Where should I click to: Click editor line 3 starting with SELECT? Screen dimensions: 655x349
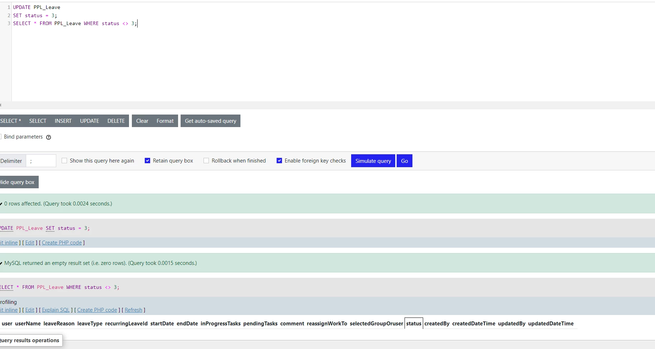75,23
